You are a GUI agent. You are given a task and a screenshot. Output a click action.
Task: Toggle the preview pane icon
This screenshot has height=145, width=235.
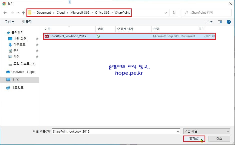click(x=220, y=22)
